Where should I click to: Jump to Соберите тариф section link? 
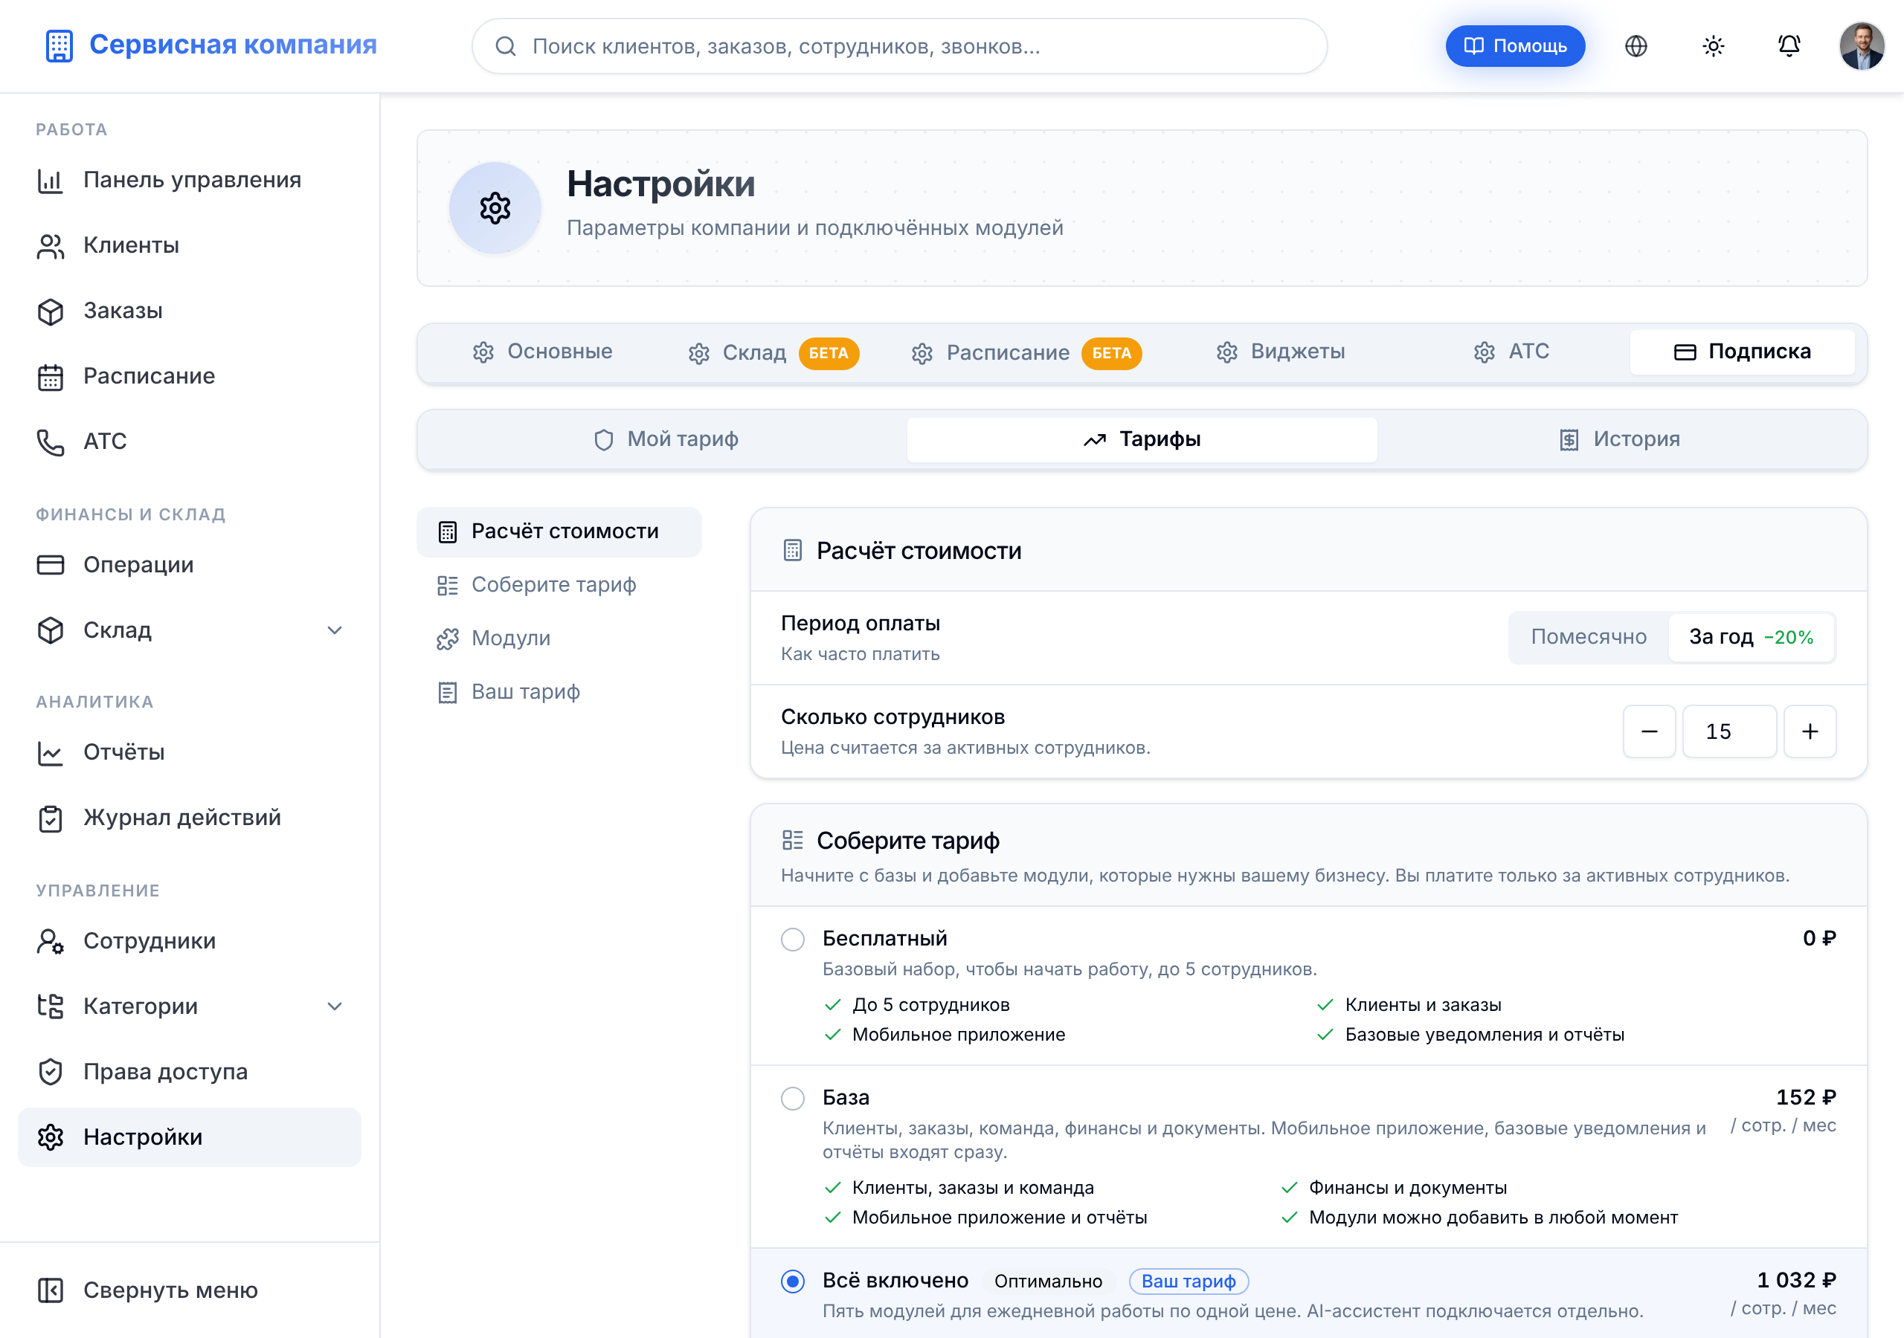(x=559, y=585)
